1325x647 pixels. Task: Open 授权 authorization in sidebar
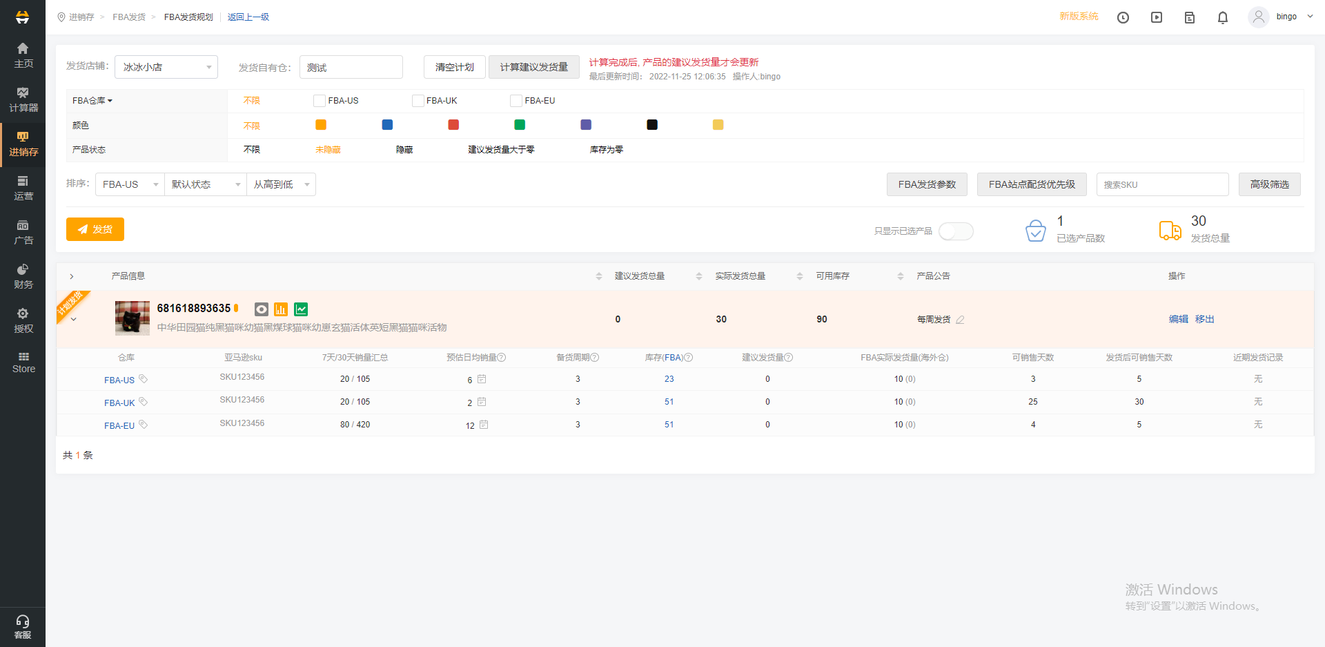23,320
